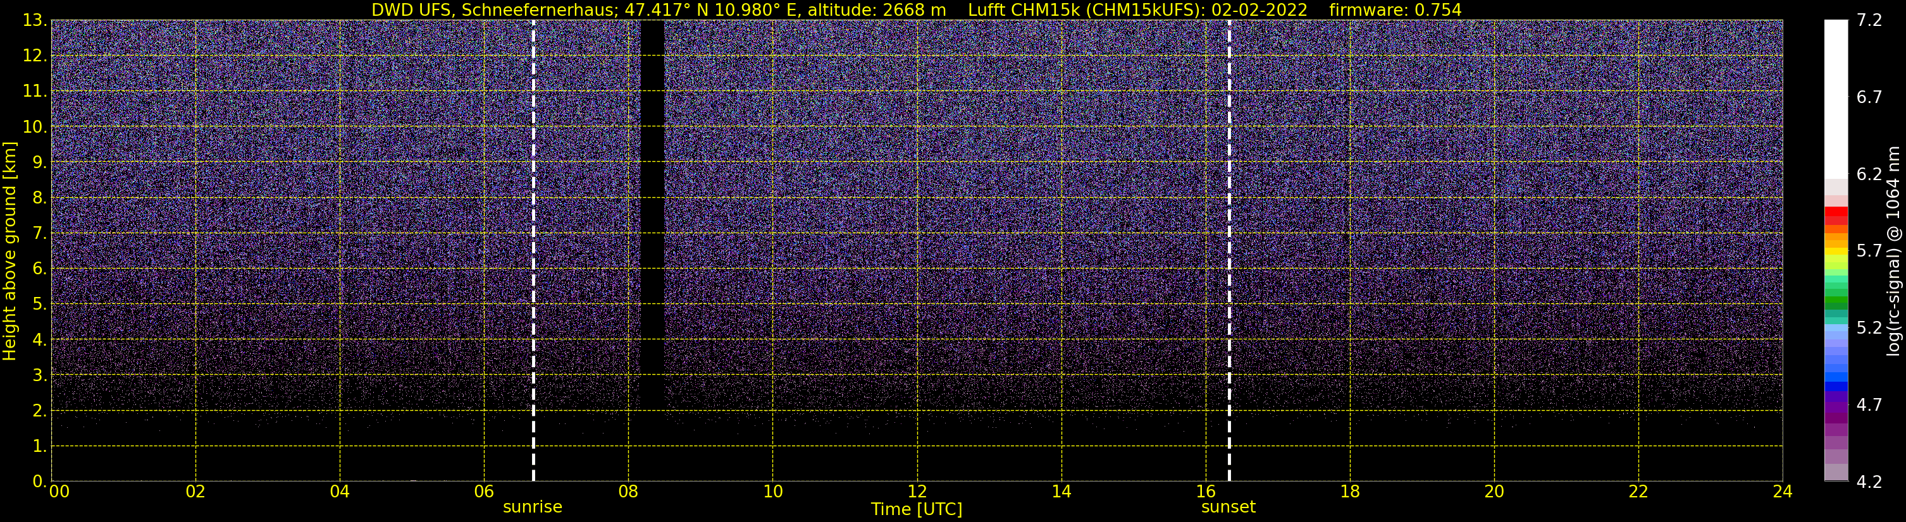Click the colorbar value label '5.2'
This screenshot has height=522, width=1906.
point(1869,328)
